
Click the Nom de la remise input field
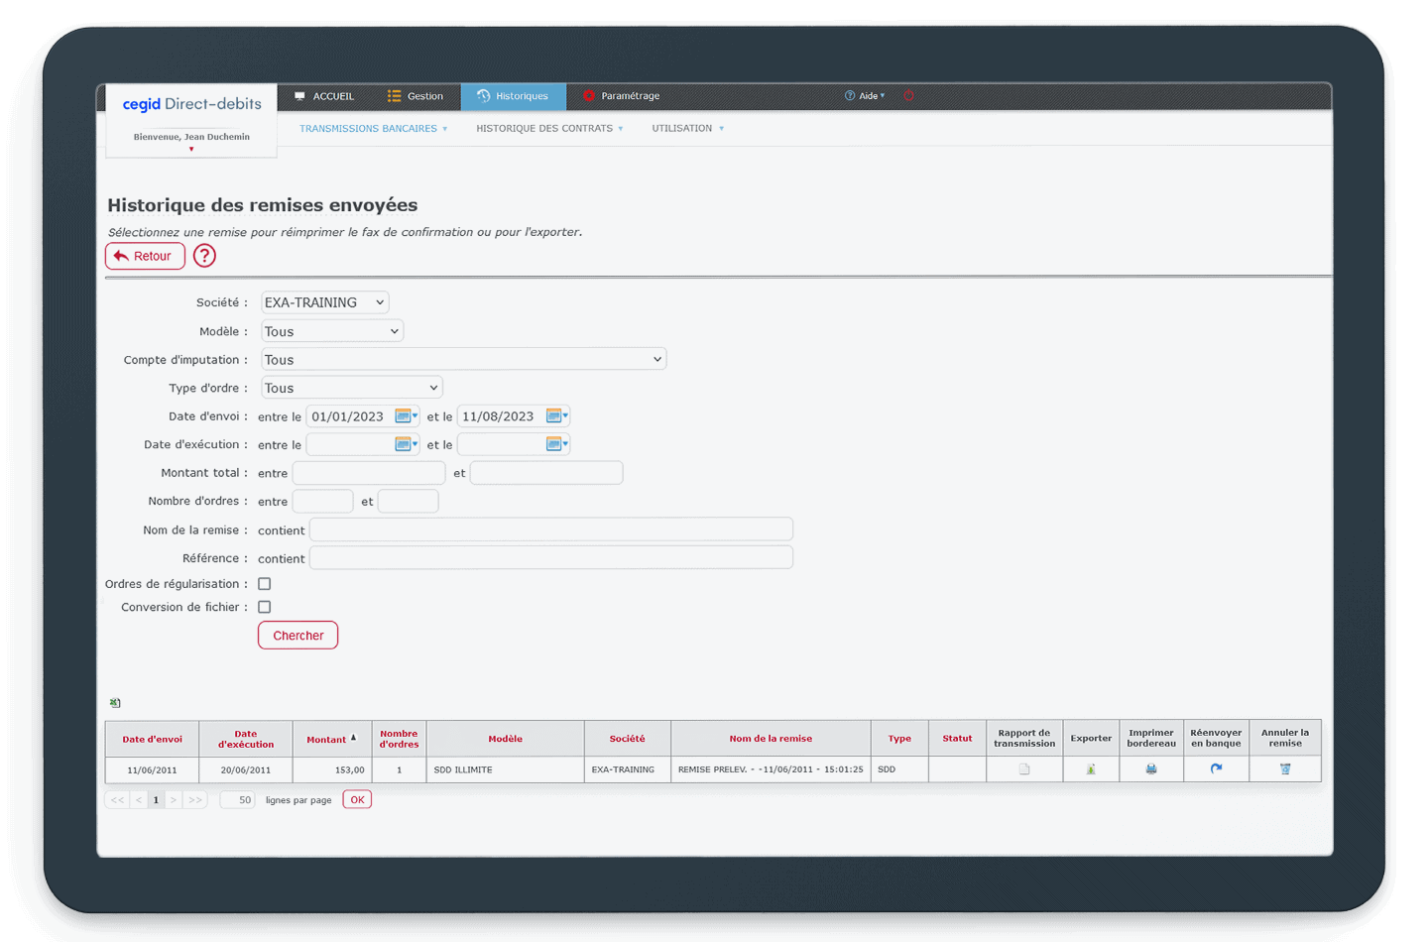(x=550, y=530)
